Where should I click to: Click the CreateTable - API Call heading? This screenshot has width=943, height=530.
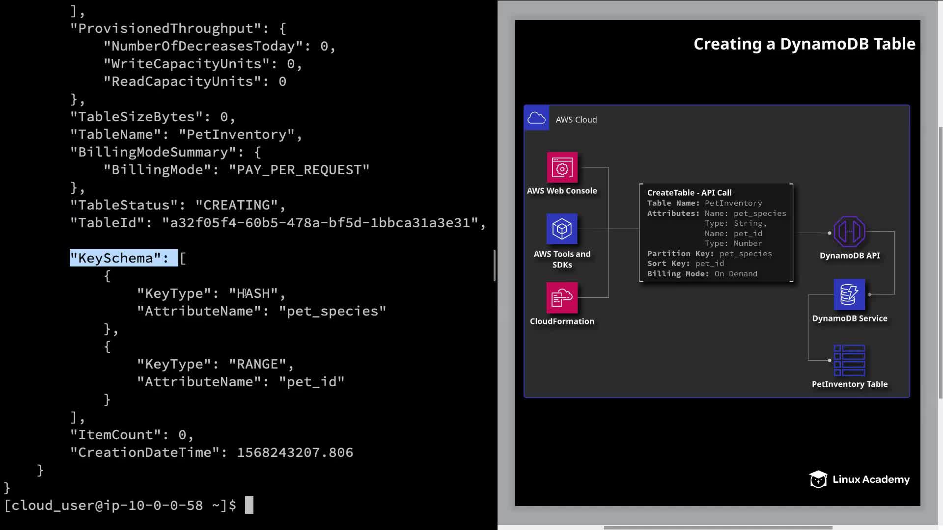(689, 193)
